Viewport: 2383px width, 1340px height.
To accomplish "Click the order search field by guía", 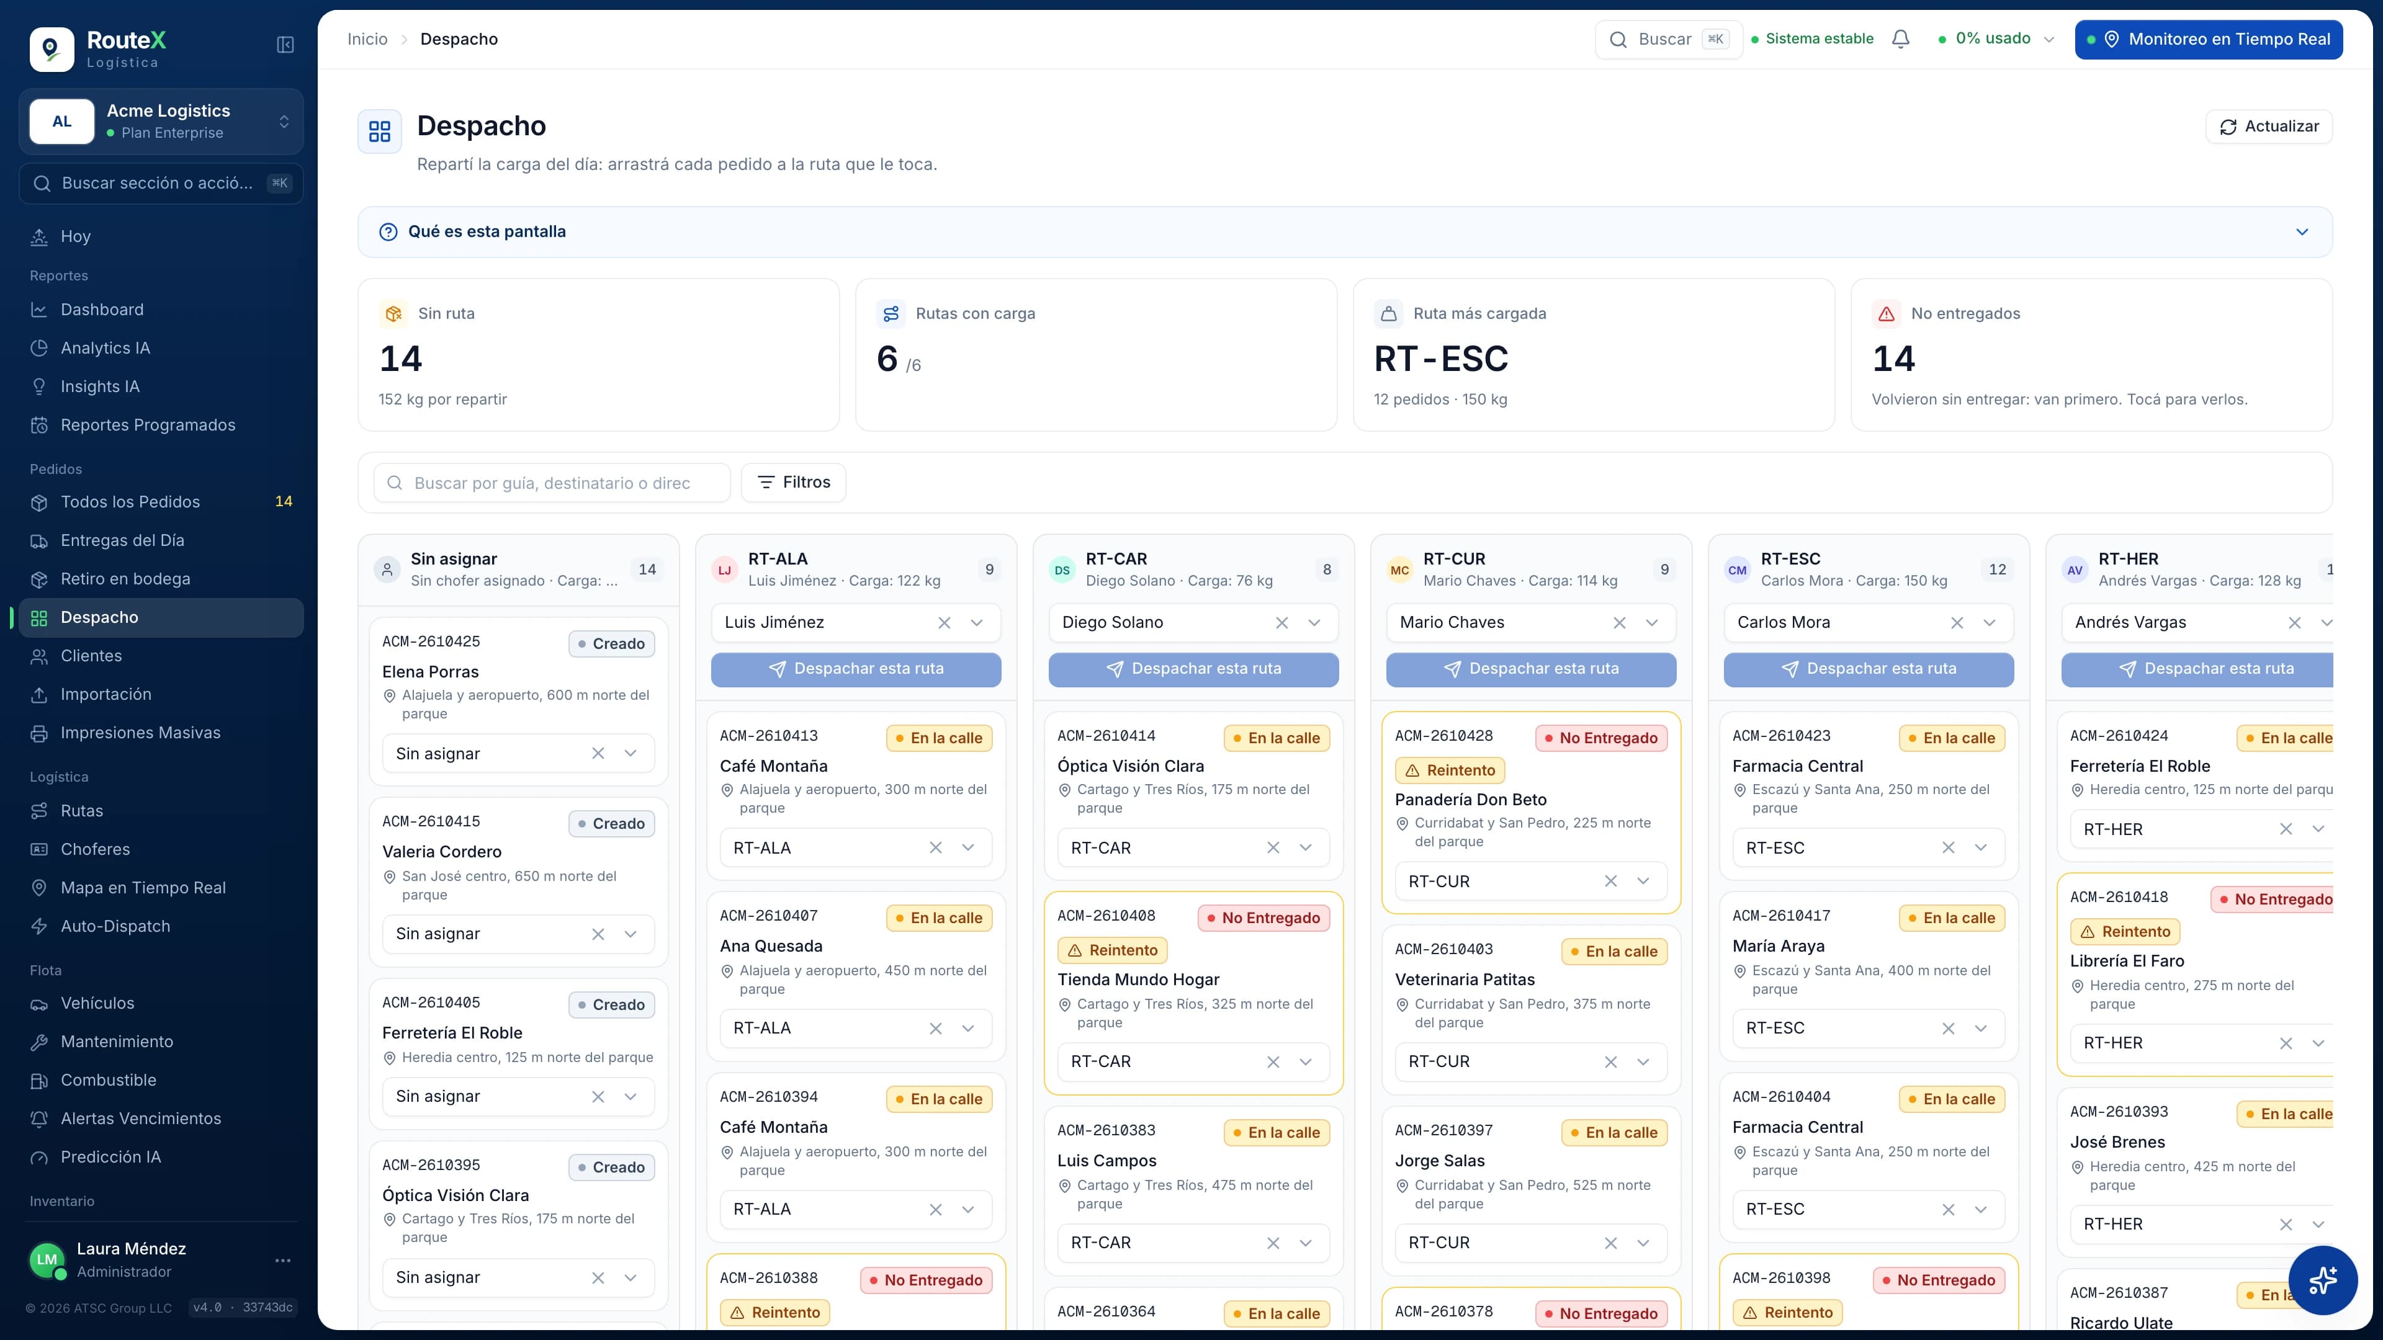I will point(552,483).
